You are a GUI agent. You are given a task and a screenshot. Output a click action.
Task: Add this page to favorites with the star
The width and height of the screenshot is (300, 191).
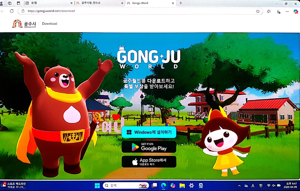click(258, 11)
